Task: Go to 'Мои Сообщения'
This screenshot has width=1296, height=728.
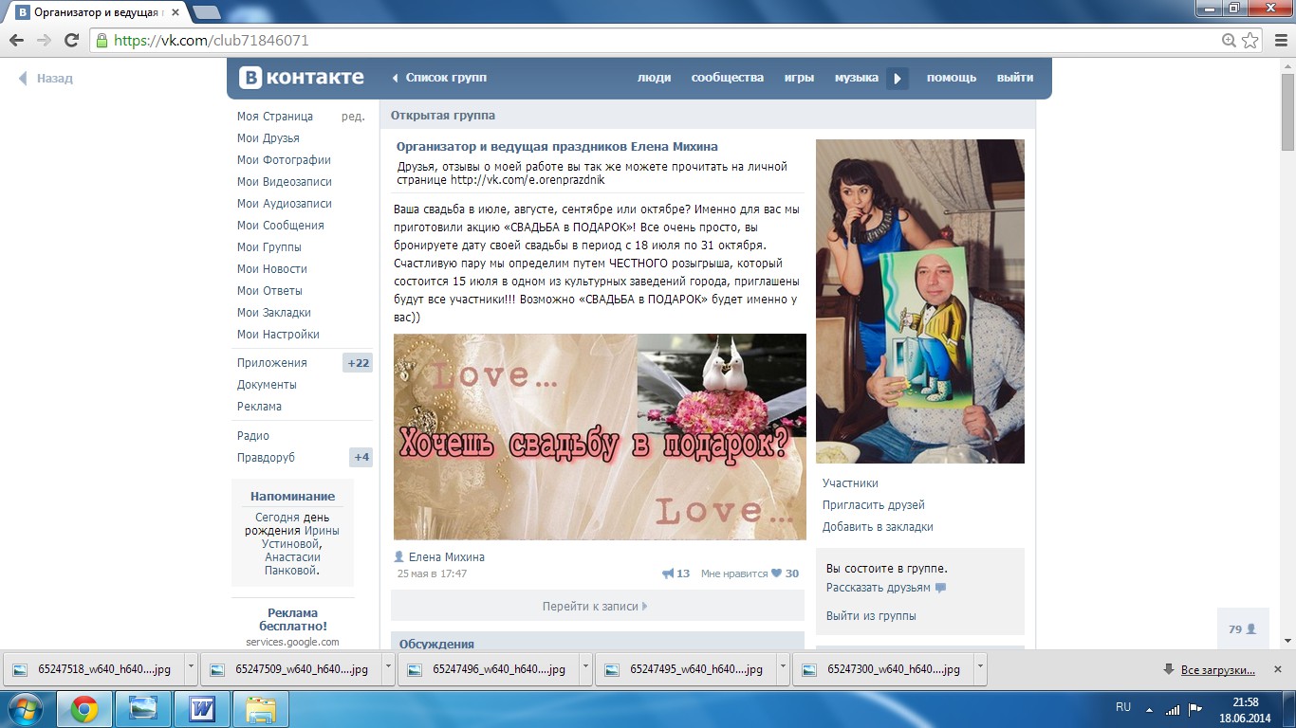Action: (x=281, y=226)
